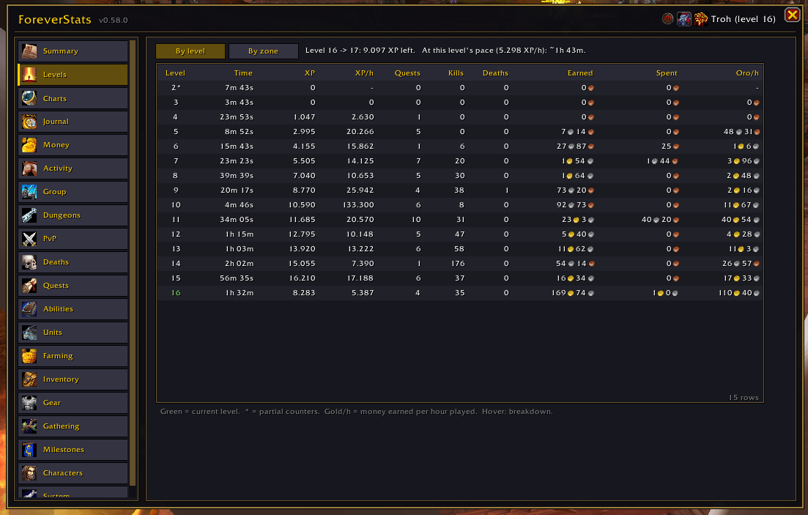
Task: Select the Quests scroll icon
Action: coord(29,286)
